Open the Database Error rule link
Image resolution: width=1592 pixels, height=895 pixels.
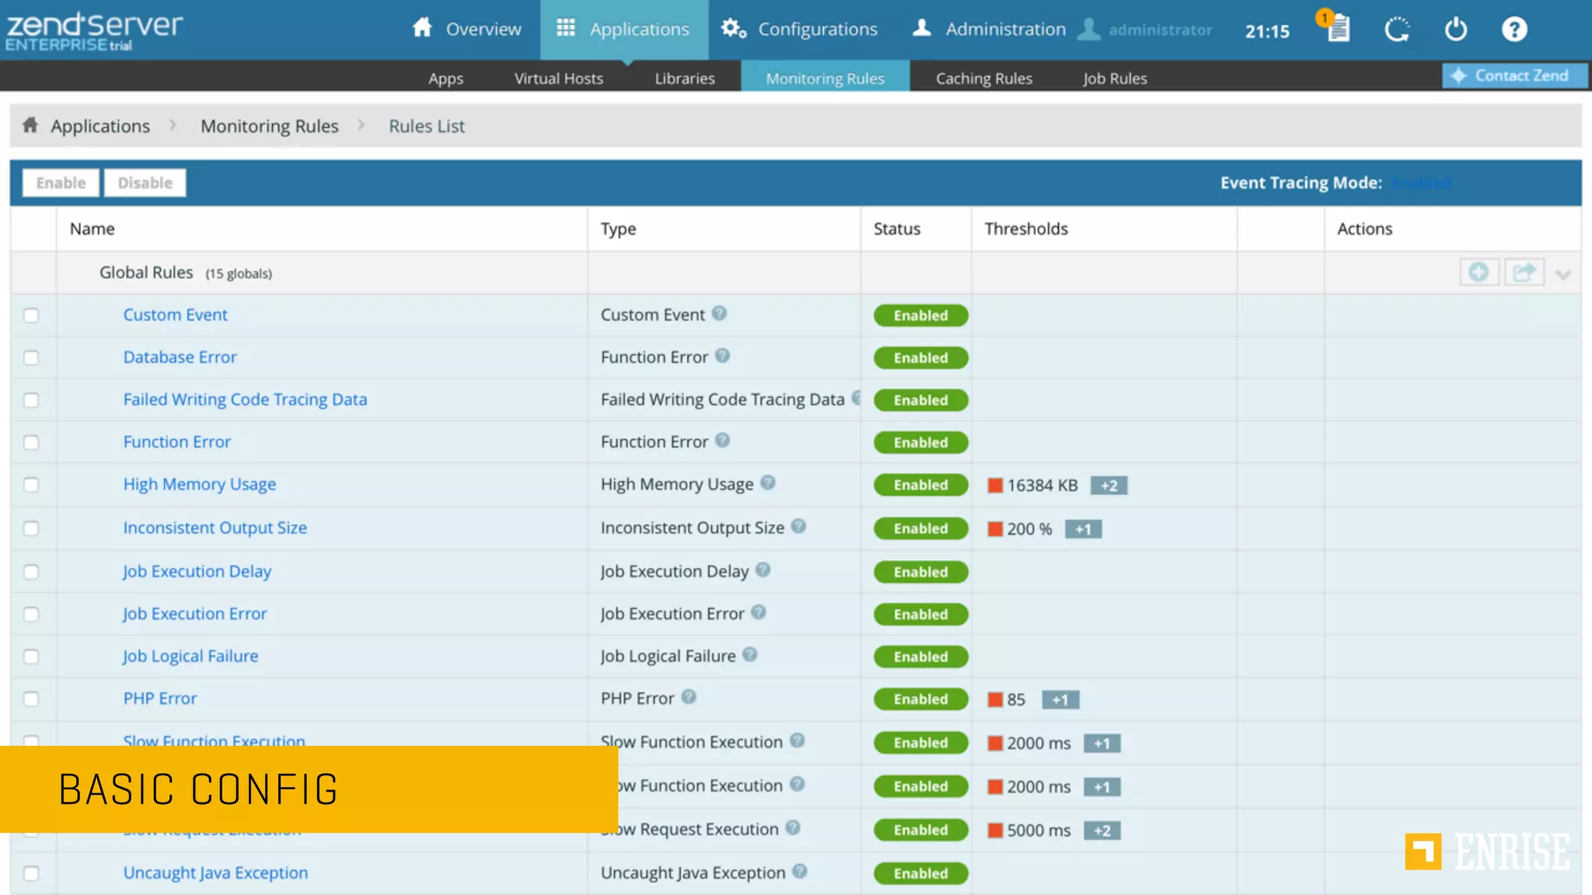(180, 357)
